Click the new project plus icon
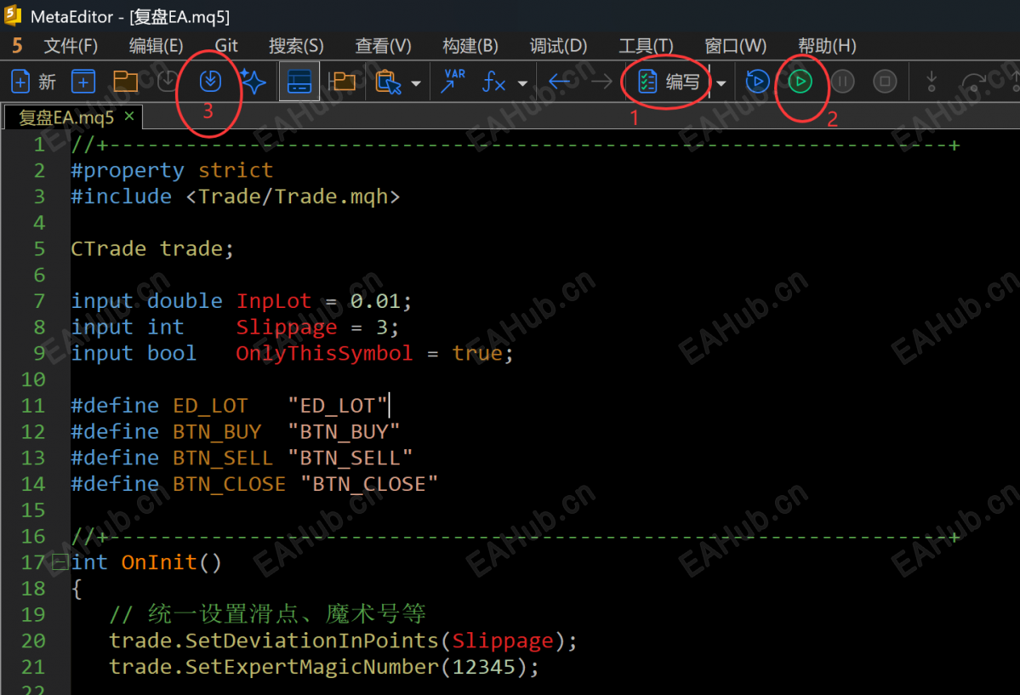This screenshot has height=695, width=1020. pos(83,82)
